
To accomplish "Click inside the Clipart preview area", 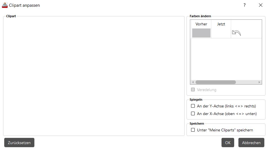I will (94, 76).
